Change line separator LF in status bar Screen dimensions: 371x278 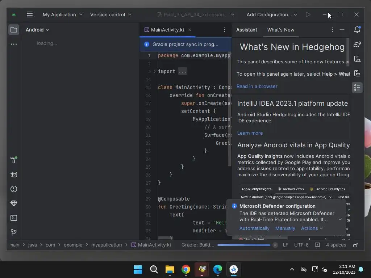click(285, 245)
